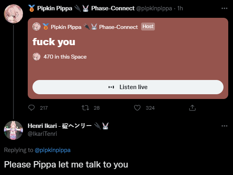Click the reply speech bubble icon
The width and height of the screenshot is (233, 175).
pyautogui.click(x=32, y=108)
